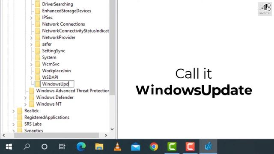Viewport: 274px width, 154px height.
Task: Switch to Registry Editor taskbar icon
Action: click(208, 146)
